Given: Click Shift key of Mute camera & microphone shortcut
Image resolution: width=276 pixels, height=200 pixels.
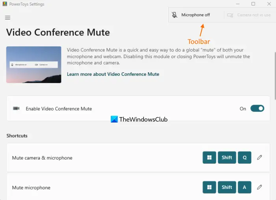Looking at the screenshot, I should click(x=227, y=157).
